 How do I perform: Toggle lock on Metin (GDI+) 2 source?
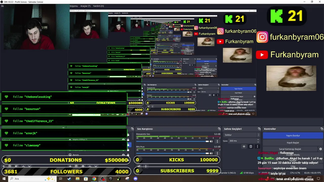coord(128,140)
